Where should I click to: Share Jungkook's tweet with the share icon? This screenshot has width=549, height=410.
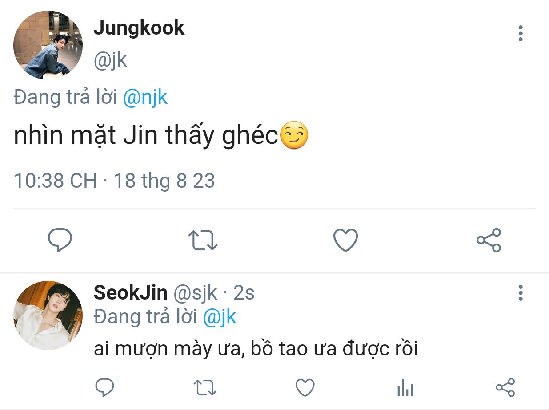489,240
